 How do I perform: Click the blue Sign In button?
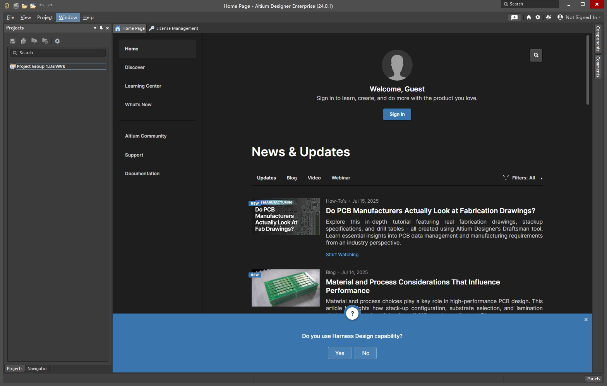click(397, 114)
